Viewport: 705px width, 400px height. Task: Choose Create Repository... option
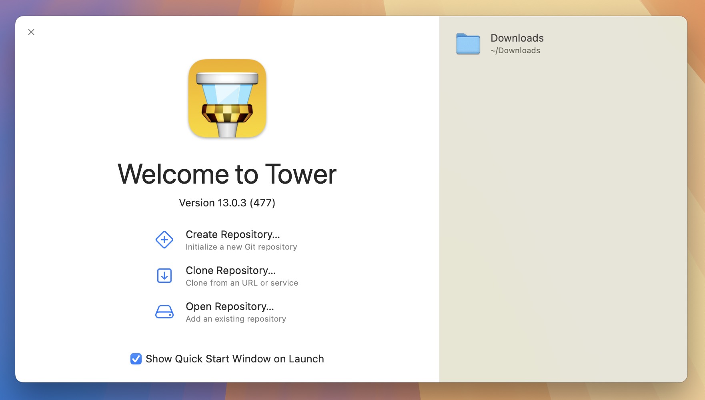pos(226,240)
